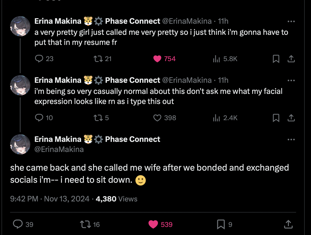This screenshot has height=235, width=311.
Task: Open the 9:42 PM Nov 13, 2024 timestamp
Action: click(x=50, y=199)
